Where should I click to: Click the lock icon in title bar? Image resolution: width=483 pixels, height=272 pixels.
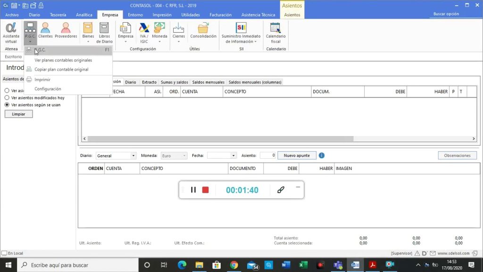[x=41, y=5]
